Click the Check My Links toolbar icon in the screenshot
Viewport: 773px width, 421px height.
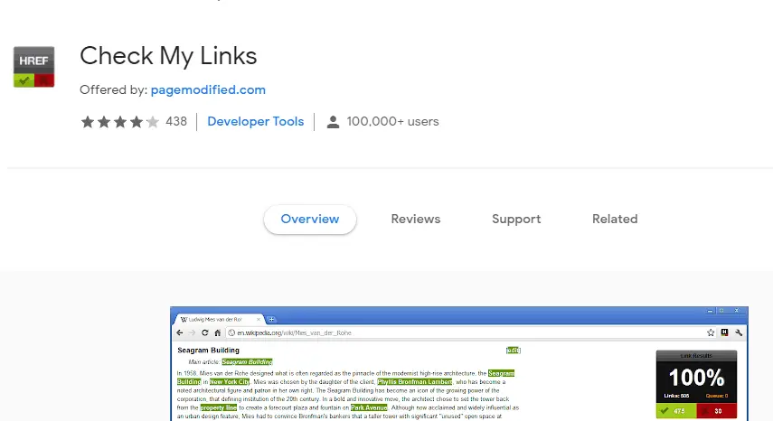[725, 332]
